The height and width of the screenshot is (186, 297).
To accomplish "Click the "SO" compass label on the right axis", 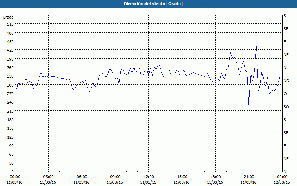I will 286,107.
